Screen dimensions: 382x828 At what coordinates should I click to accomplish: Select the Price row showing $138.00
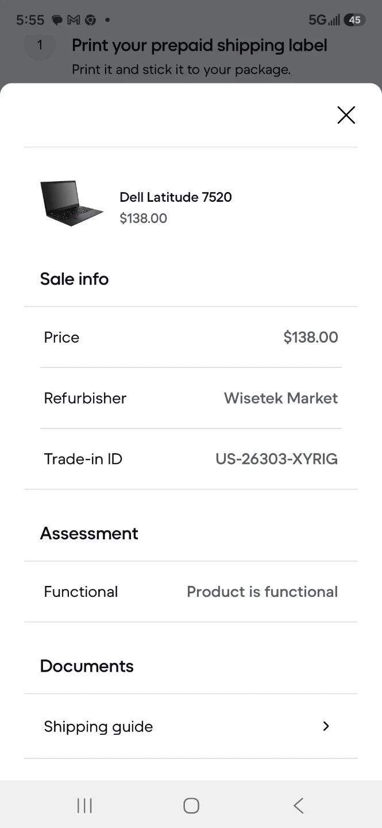point(191,337)
